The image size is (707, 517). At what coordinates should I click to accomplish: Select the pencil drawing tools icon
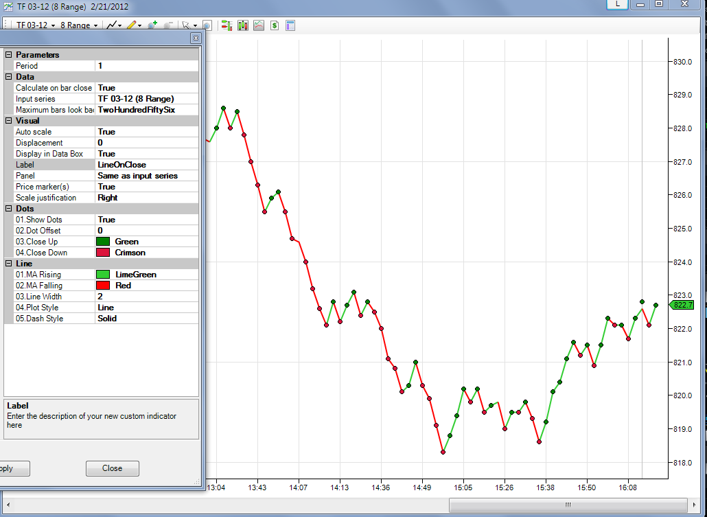pos(132,25)
